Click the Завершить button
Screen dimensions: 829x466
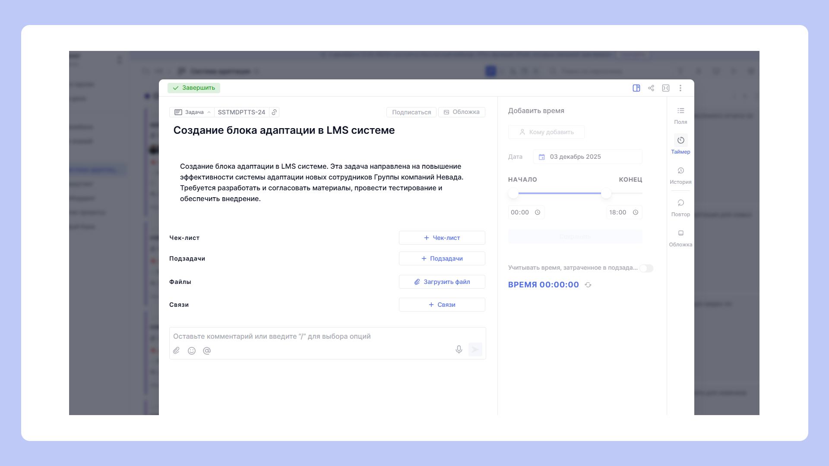[x=194, y=88]
